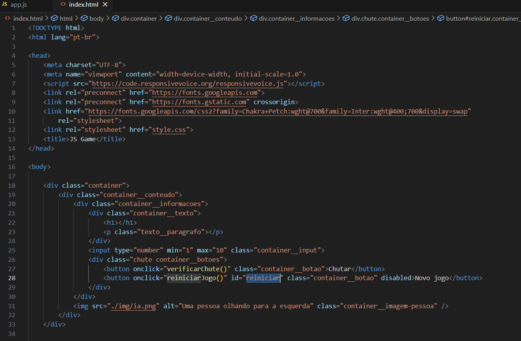
Task: Click the "chute container__botoes" class value
Action: tap(176, 259)
